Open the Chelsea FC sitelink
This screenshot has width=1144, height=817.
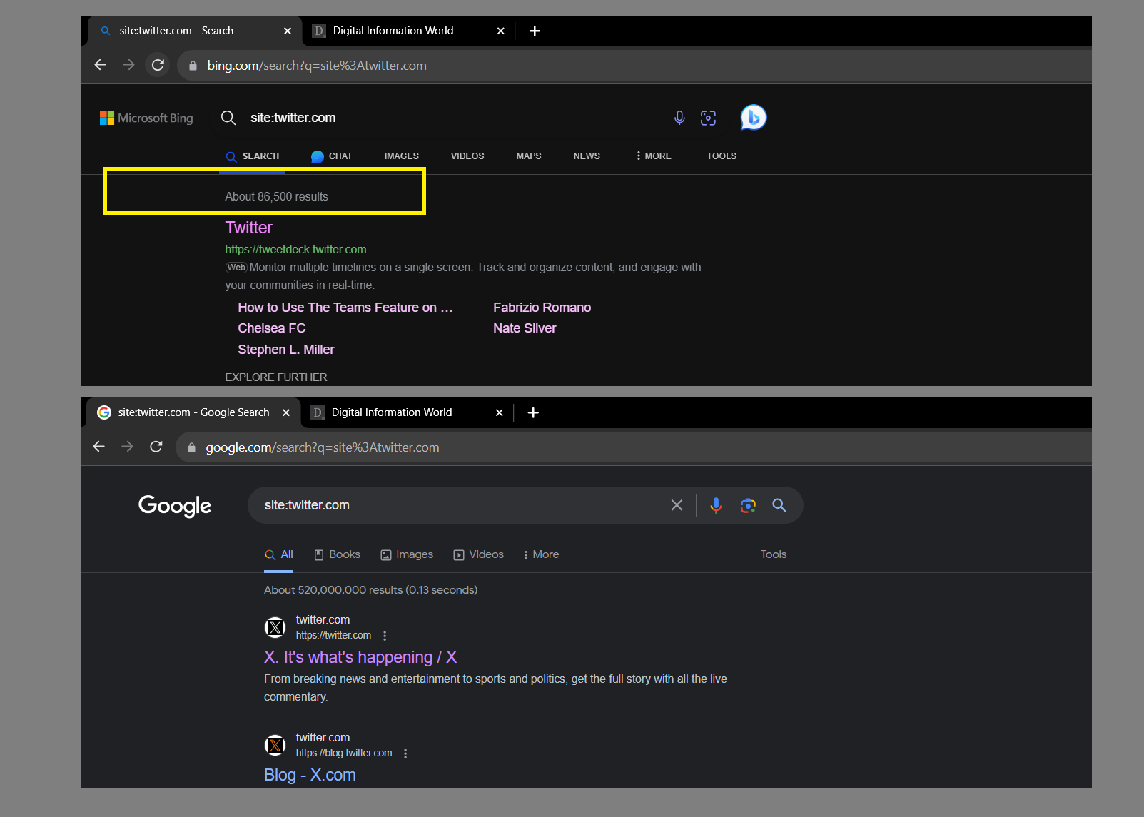tap(272, 328)
